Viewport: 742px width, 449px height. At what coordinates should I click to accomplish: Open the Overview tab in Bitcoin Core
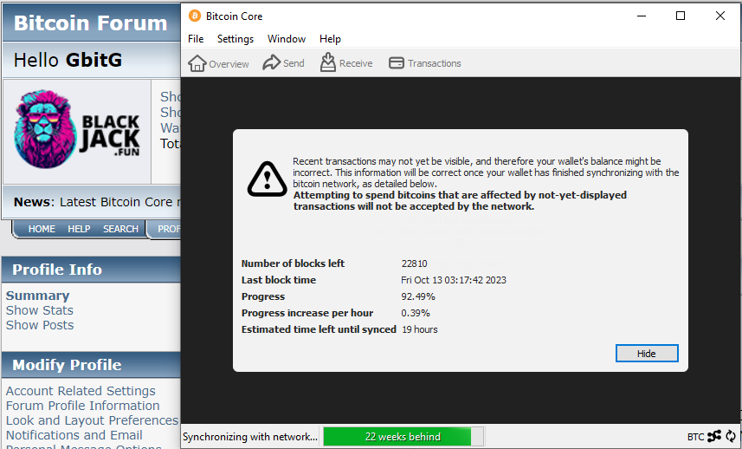coord(218,63)
